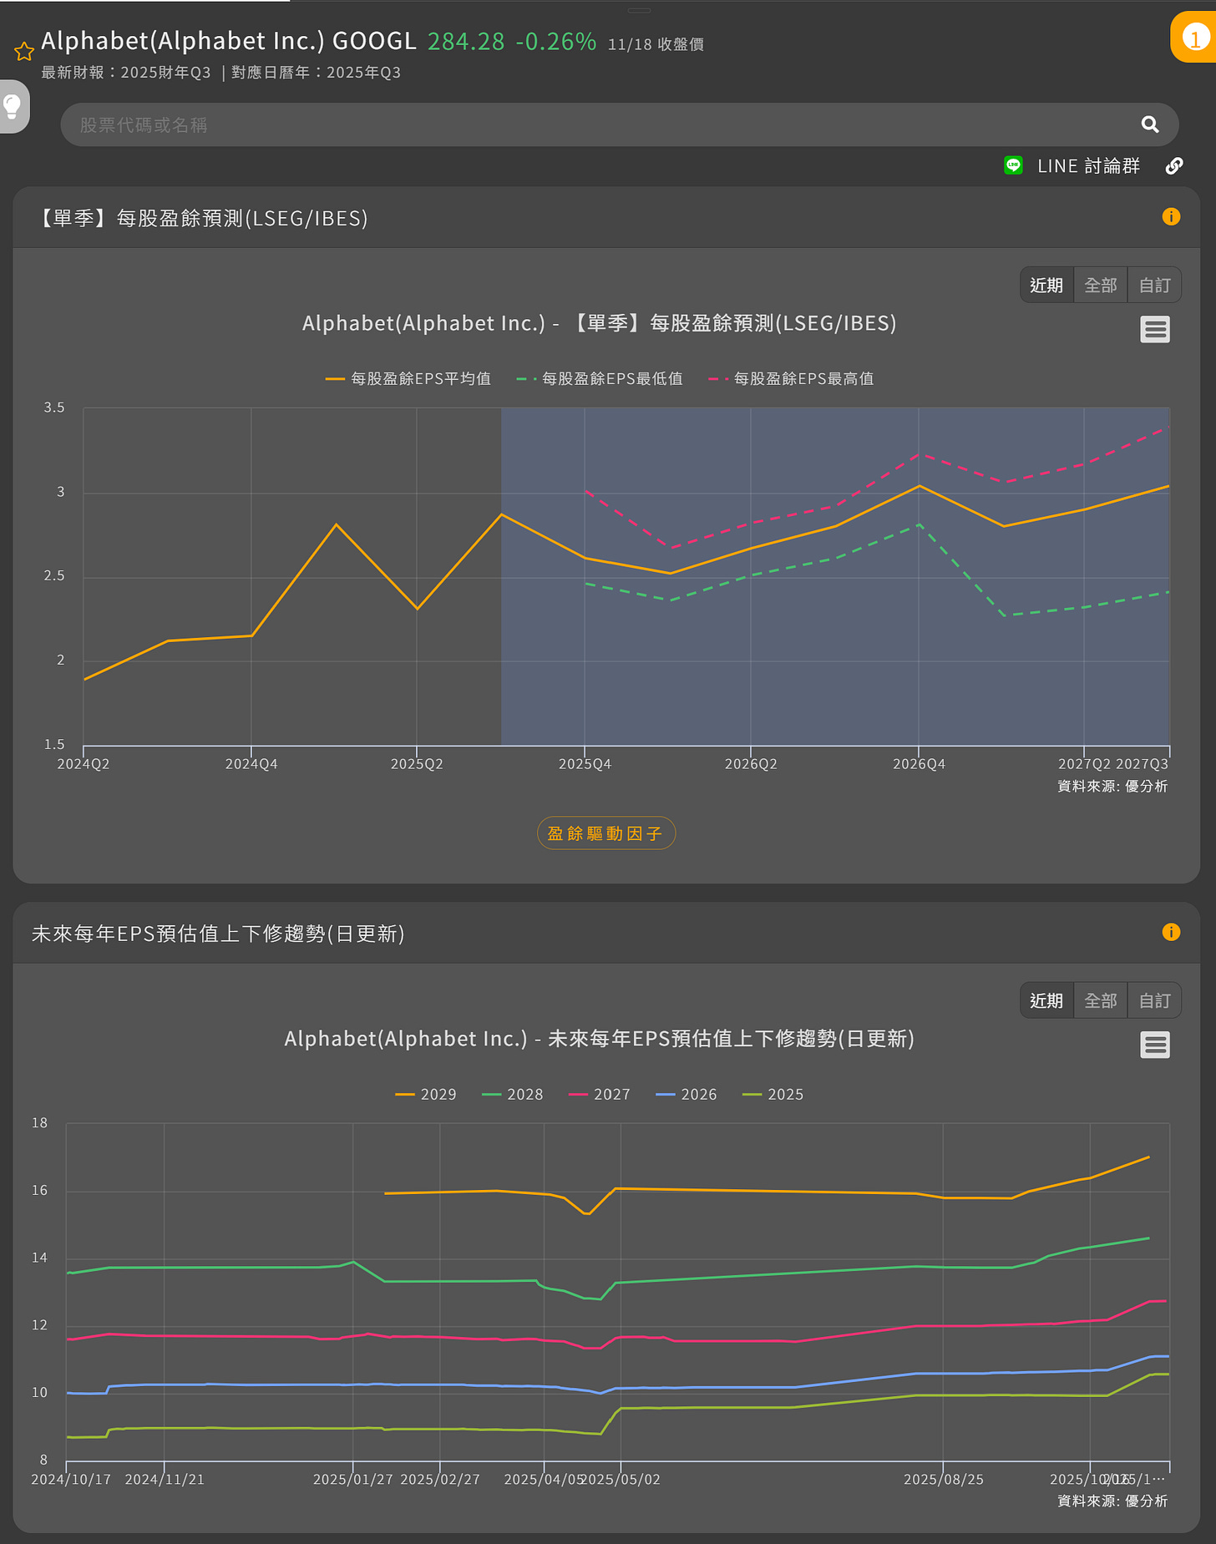The image size is (1216, 1544).
Task: Open hamburger export menu of EPS forecast chart
Action: click(1155, 330)
